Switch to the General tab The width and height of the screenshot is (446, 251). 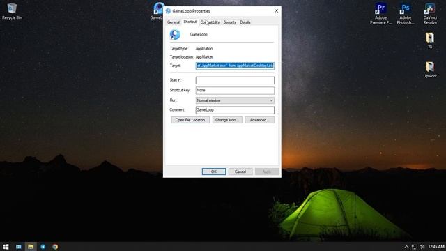[x=174, y=22]
